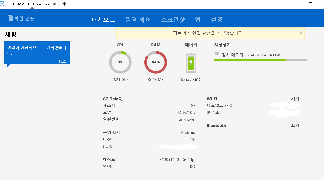Switch to the 앱 tab
Screen dimensions: 324x180
198,20
